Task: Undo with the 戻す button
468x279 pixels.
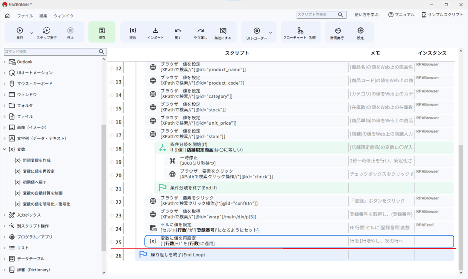Action: pos(178,33)
